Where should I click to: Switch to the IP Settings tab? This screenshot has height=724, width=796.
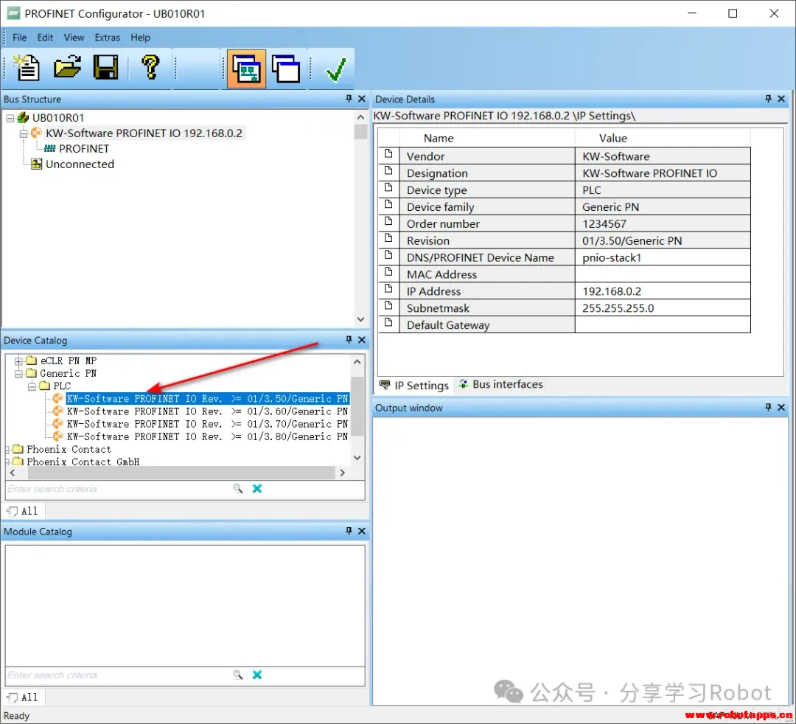[x=414, y=386]
